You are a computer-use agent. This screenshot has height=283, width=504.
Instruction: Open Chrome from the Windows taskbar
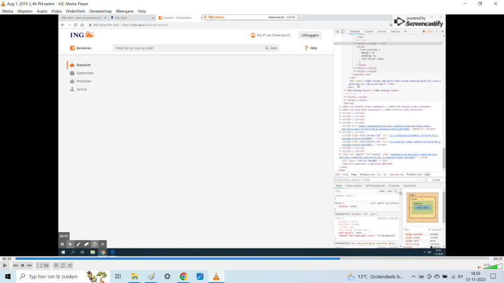[x=183, y=276]
